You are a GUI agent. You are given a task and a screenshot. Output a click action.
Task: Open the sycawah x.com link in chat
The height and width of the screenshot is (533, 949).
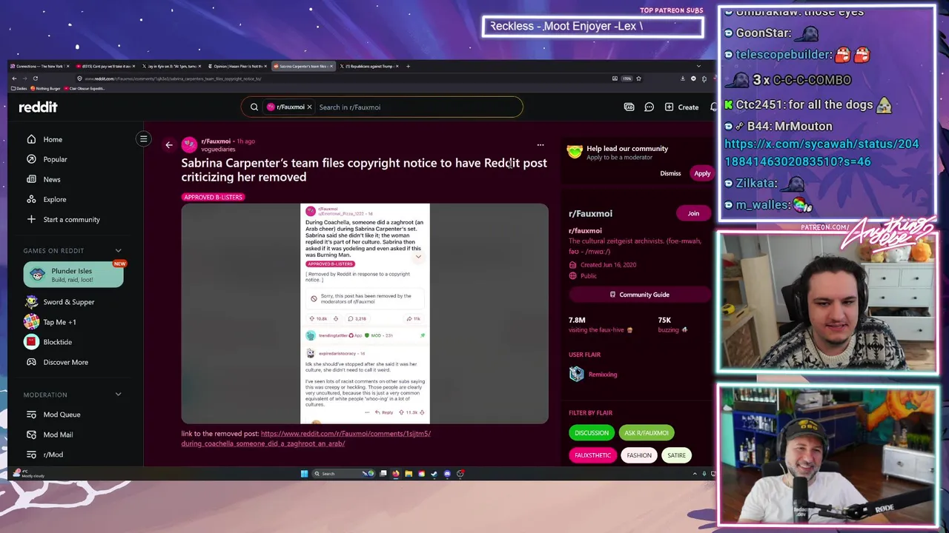tap(821, 152)
